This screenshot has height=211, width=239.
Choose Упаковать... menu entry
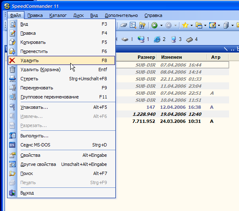(62, 107)
